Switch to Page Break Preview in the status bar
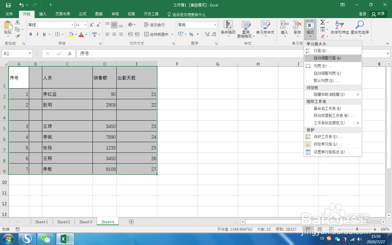Viewport: 392px width, 245px height. [331, 229]
